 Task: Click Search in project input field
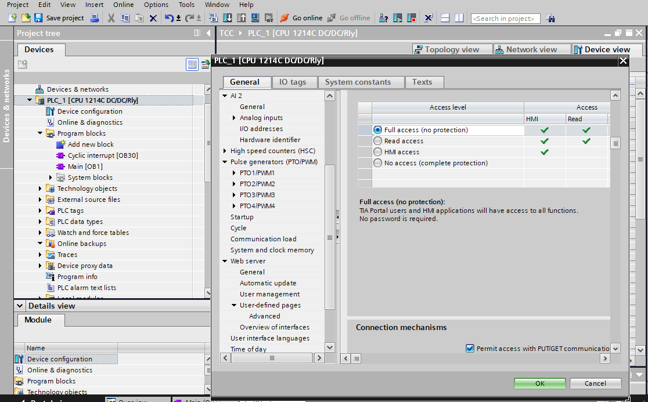click(505, 18)
